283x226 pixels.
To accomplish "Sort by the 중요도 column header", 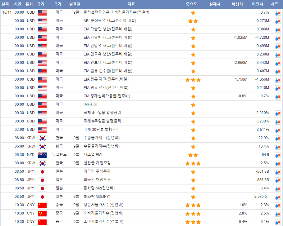I will point(191,4).
